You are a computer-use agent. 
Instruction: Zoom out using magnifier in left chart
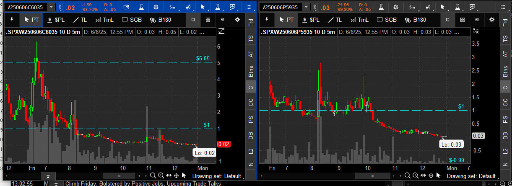153,176
